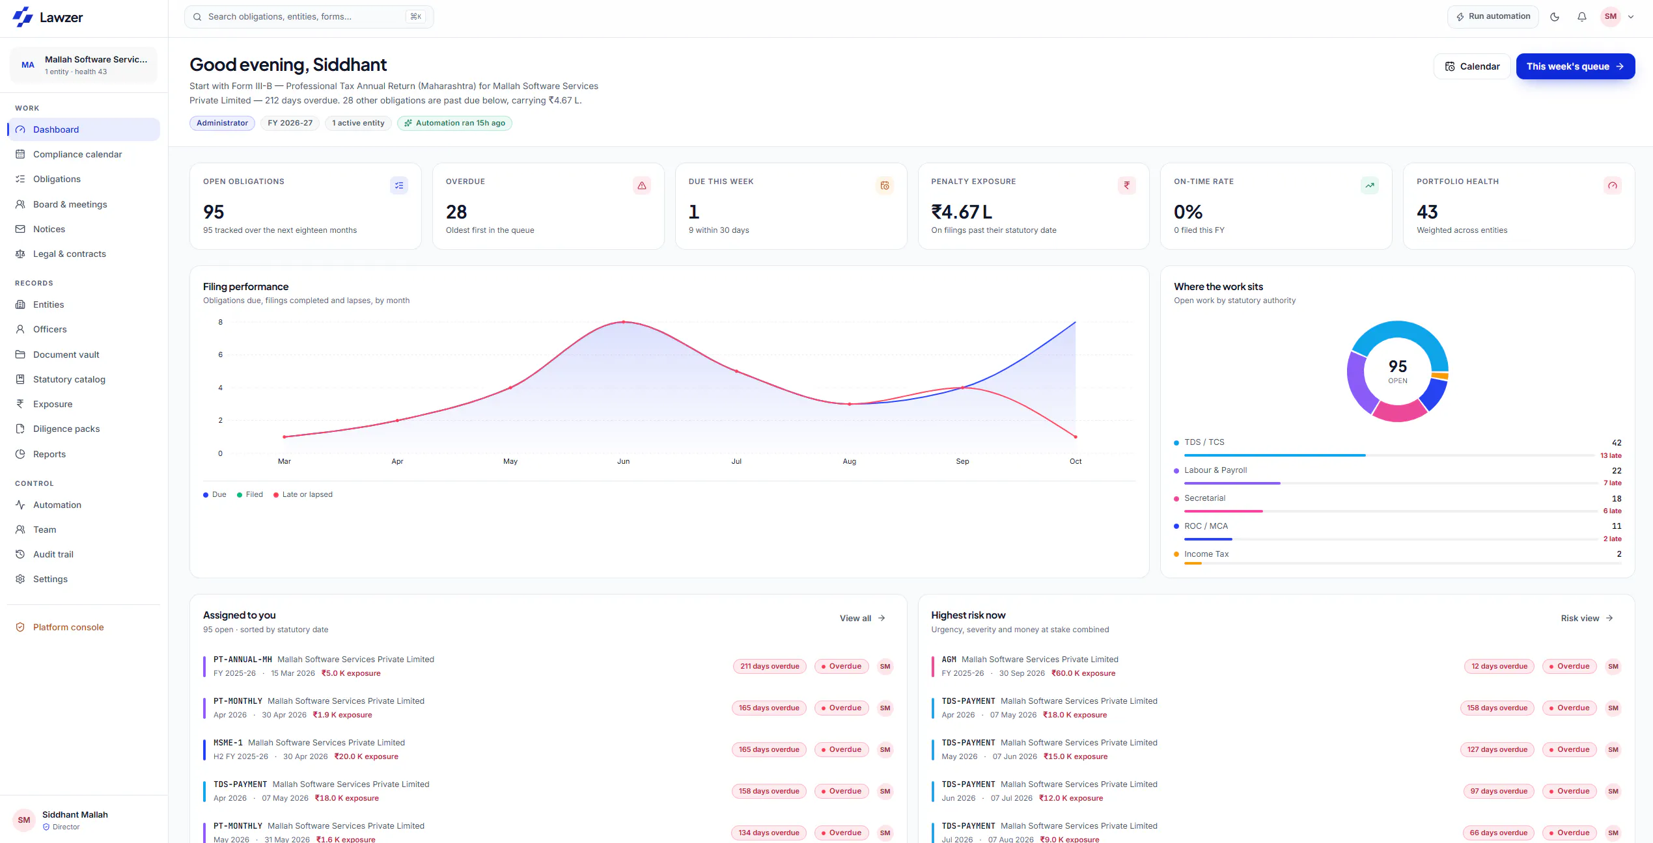Click the Audit trail history icon
1653x843 pixels.
point(20,554)
